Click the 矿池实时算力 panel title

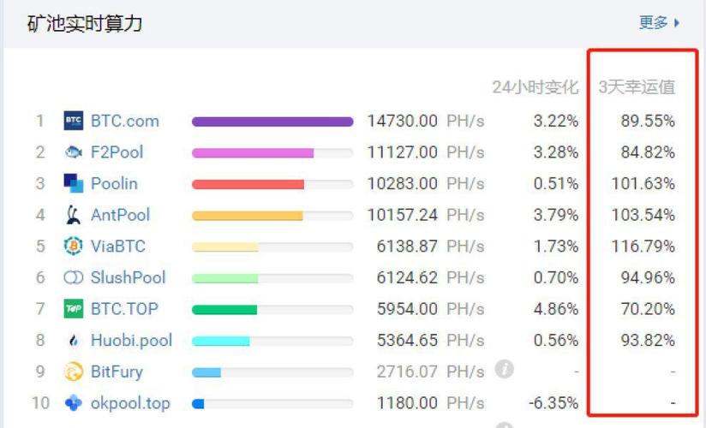85,23
